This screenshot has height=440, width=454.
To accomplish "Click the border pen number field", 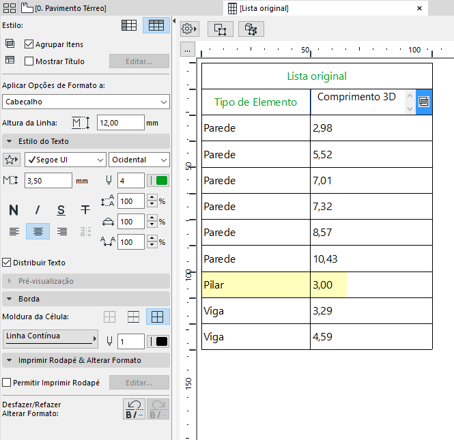I will (131, 341).
